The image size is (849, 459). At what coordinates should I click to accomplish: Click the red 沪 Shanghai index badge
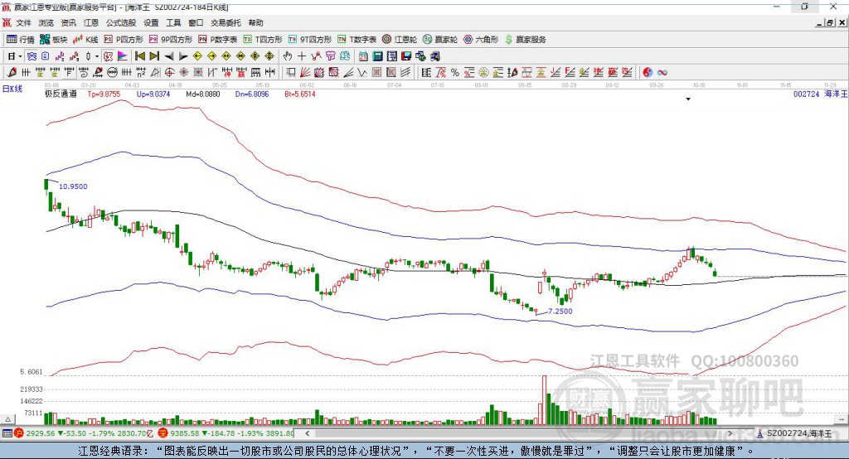coord(19,433)
